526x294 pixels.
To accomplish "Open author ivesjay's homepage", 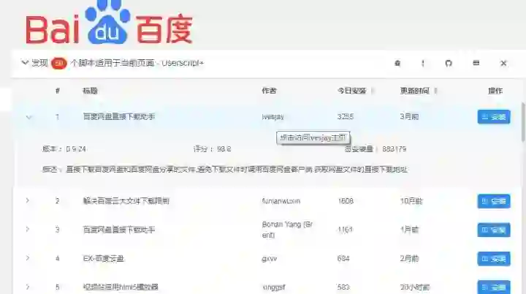I will click(272, 116).
